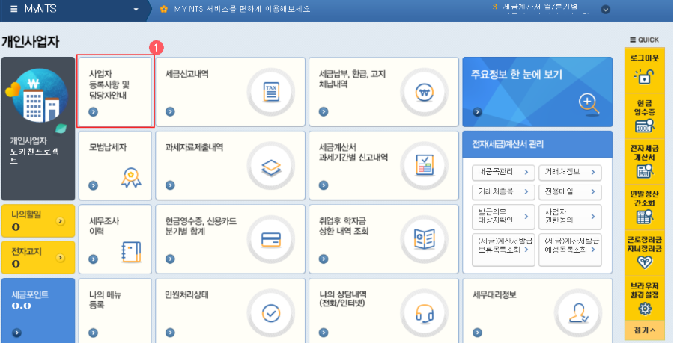This screenshot has width=674, height=343.
Task: Open the 나의할일 arrow button
Action: tap(60, 221)
